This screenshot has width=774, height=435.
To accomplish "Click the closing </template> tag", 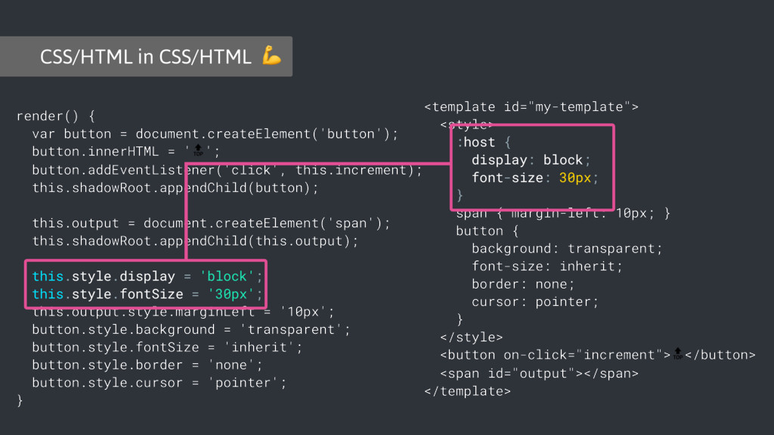I will [467, 391].
